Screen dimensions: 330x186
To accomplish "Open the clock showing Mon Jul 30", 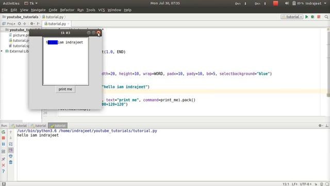I will 165,3.
